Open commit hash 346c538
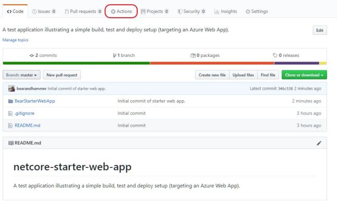337x205 pixels. [285, 89]
